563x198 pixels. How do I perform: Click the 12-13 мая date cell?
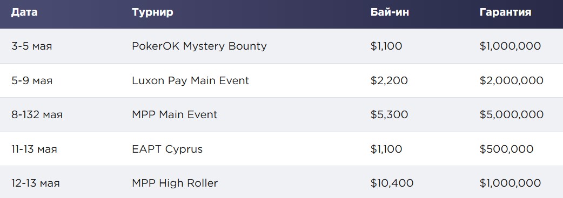35,183
